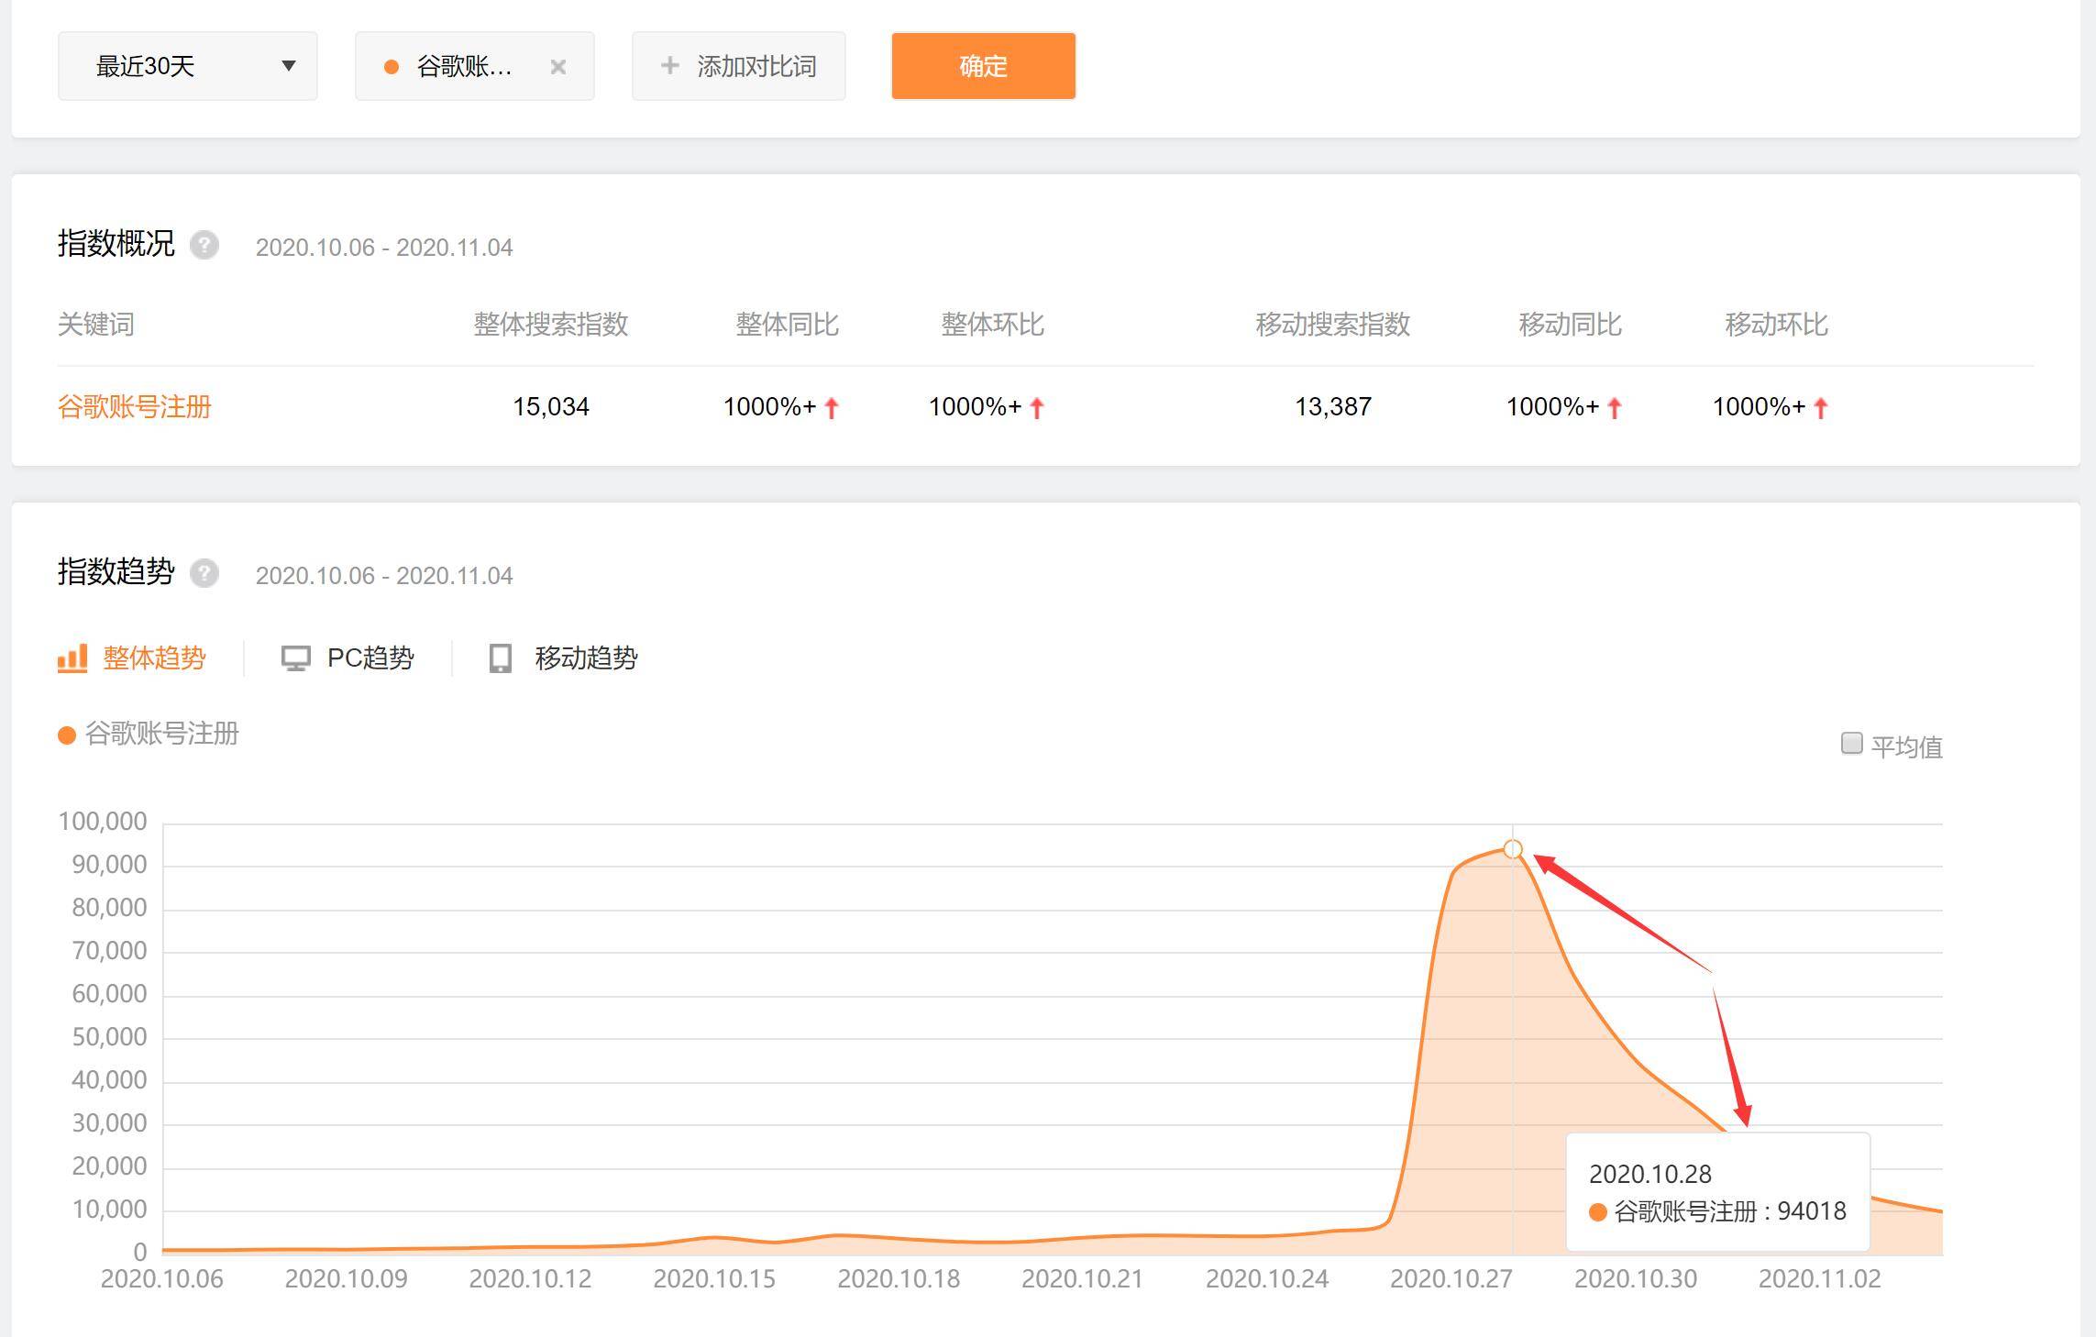
Task: Switch to the PC趋势 tab
Action: pos(347,657)
